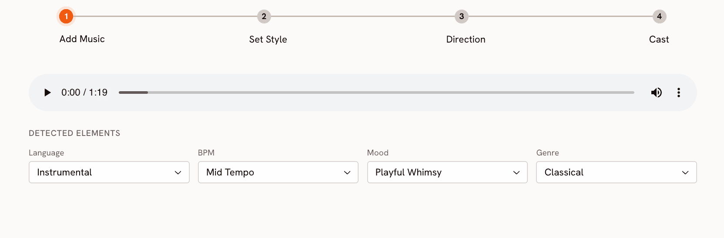Navigate to Cast step label

tap(659, 40)
